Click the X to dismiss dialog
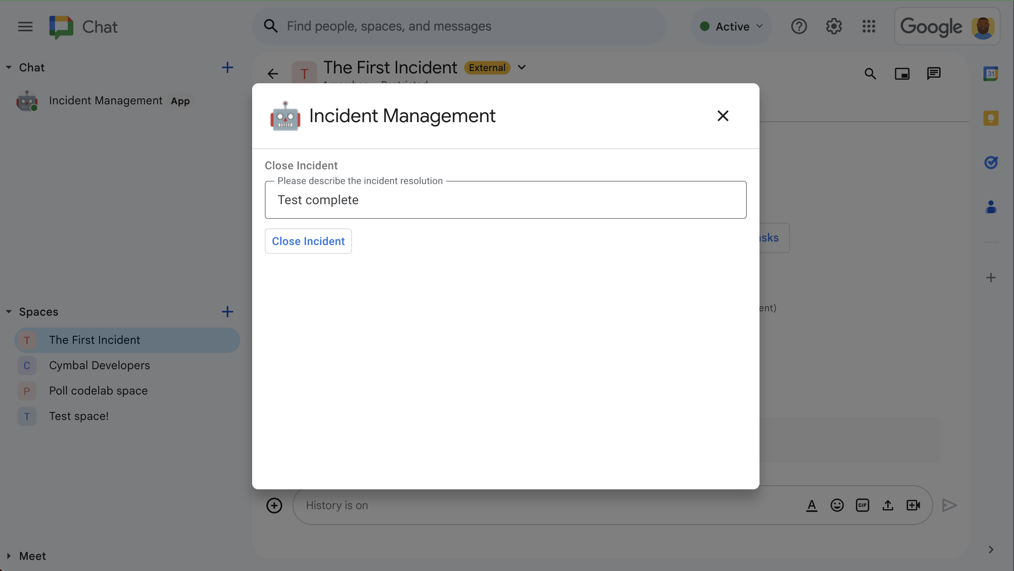Image resolution: width=1014 pixels, height=571 pixels. point(722,115)
